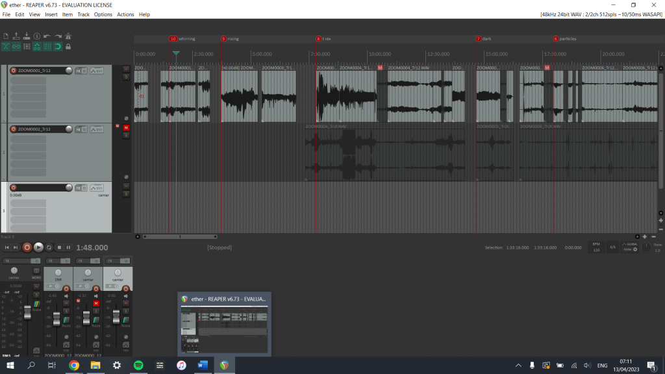Click the transport Play button

38,247
